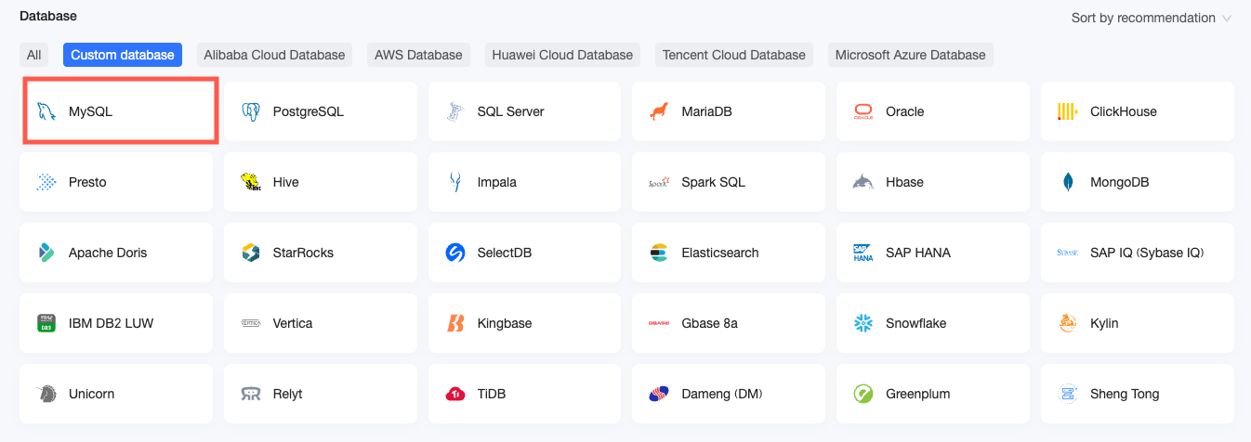
Task: Click the ClickHouse yellow bars icon
Action: pyautogui.click(x=1068, y=111)
